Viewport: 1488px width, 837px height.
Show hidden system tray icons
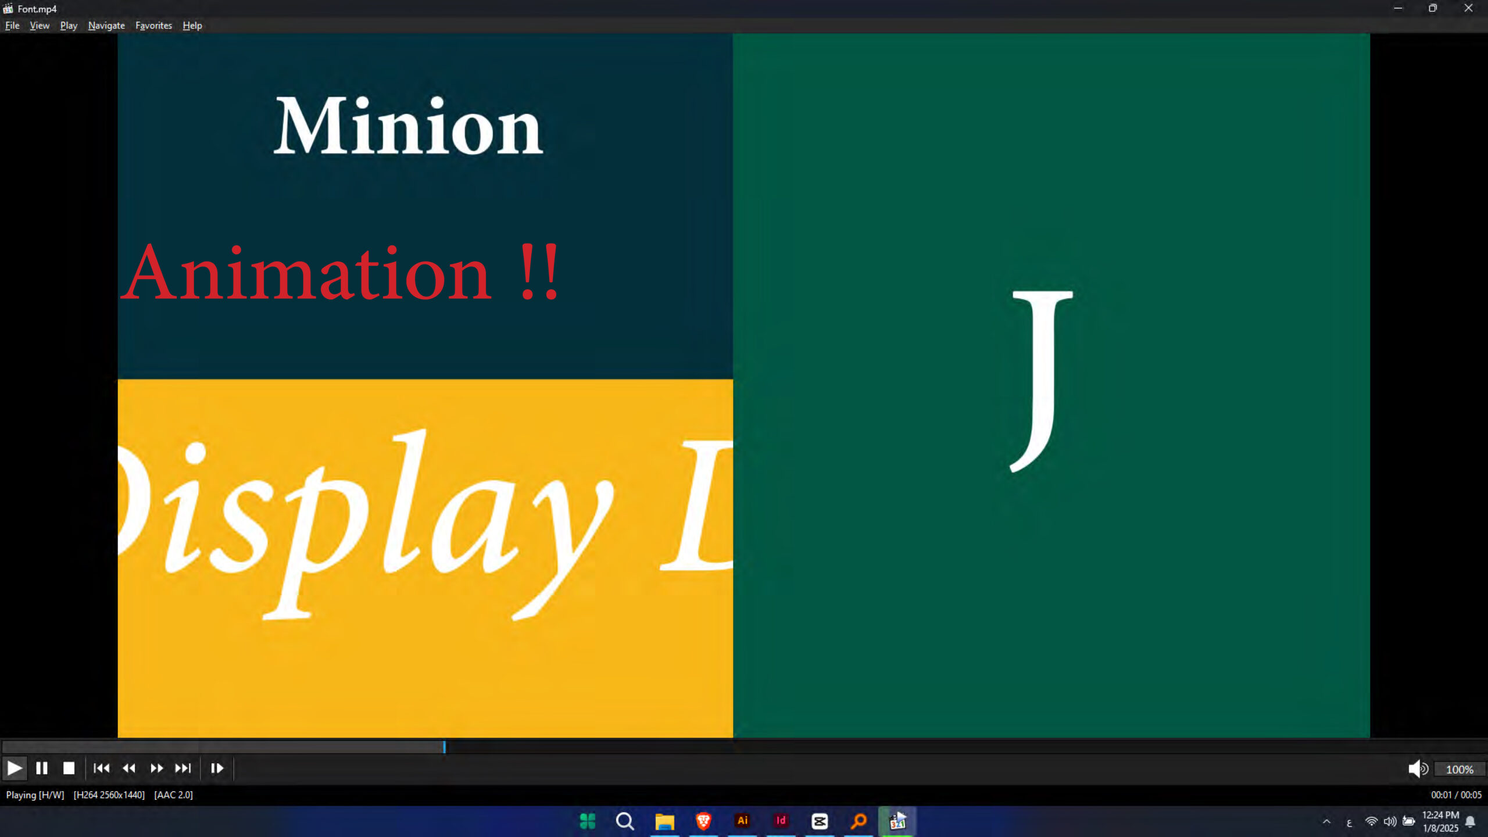(x=1326, y=821)
